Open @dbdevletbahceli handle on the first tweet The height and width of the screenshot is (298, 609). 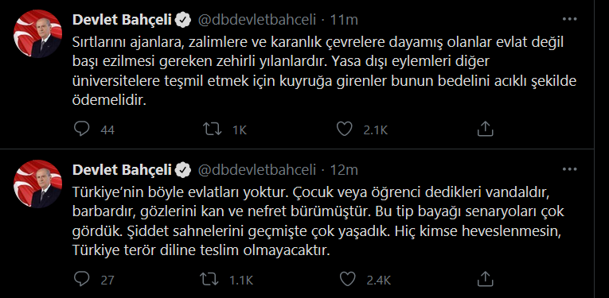click(257, 20)
